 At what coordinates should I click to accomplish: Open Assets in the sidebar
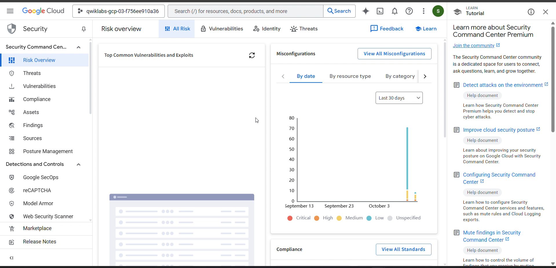pos(45,112)
